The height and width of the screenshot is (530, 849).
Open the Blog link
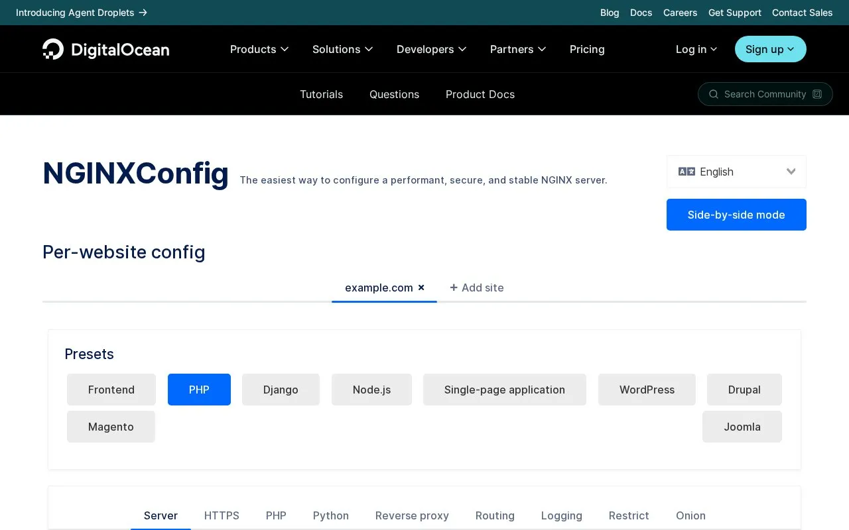pos(610,13)
